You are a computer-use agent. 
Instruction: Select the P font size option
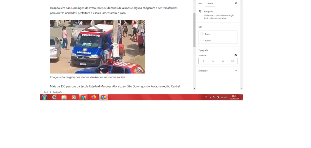(203, 61)
